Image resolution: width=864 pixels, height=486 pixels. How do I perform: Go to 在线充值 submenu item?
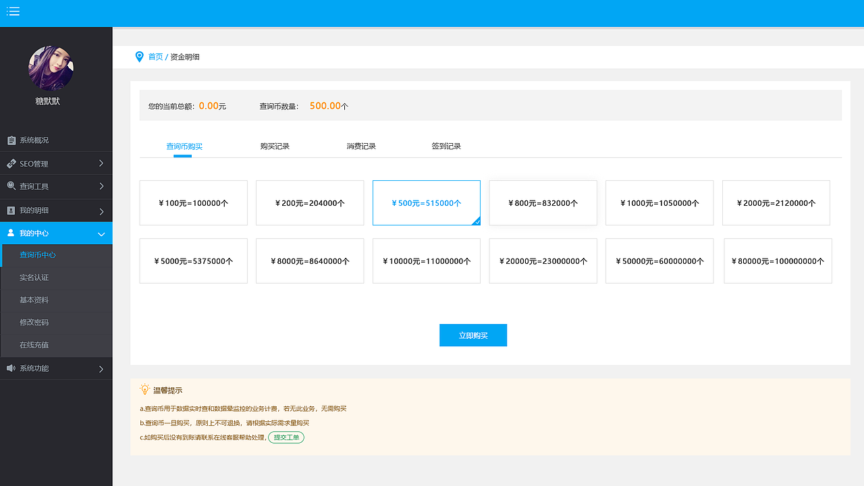[x=56, y=345]
